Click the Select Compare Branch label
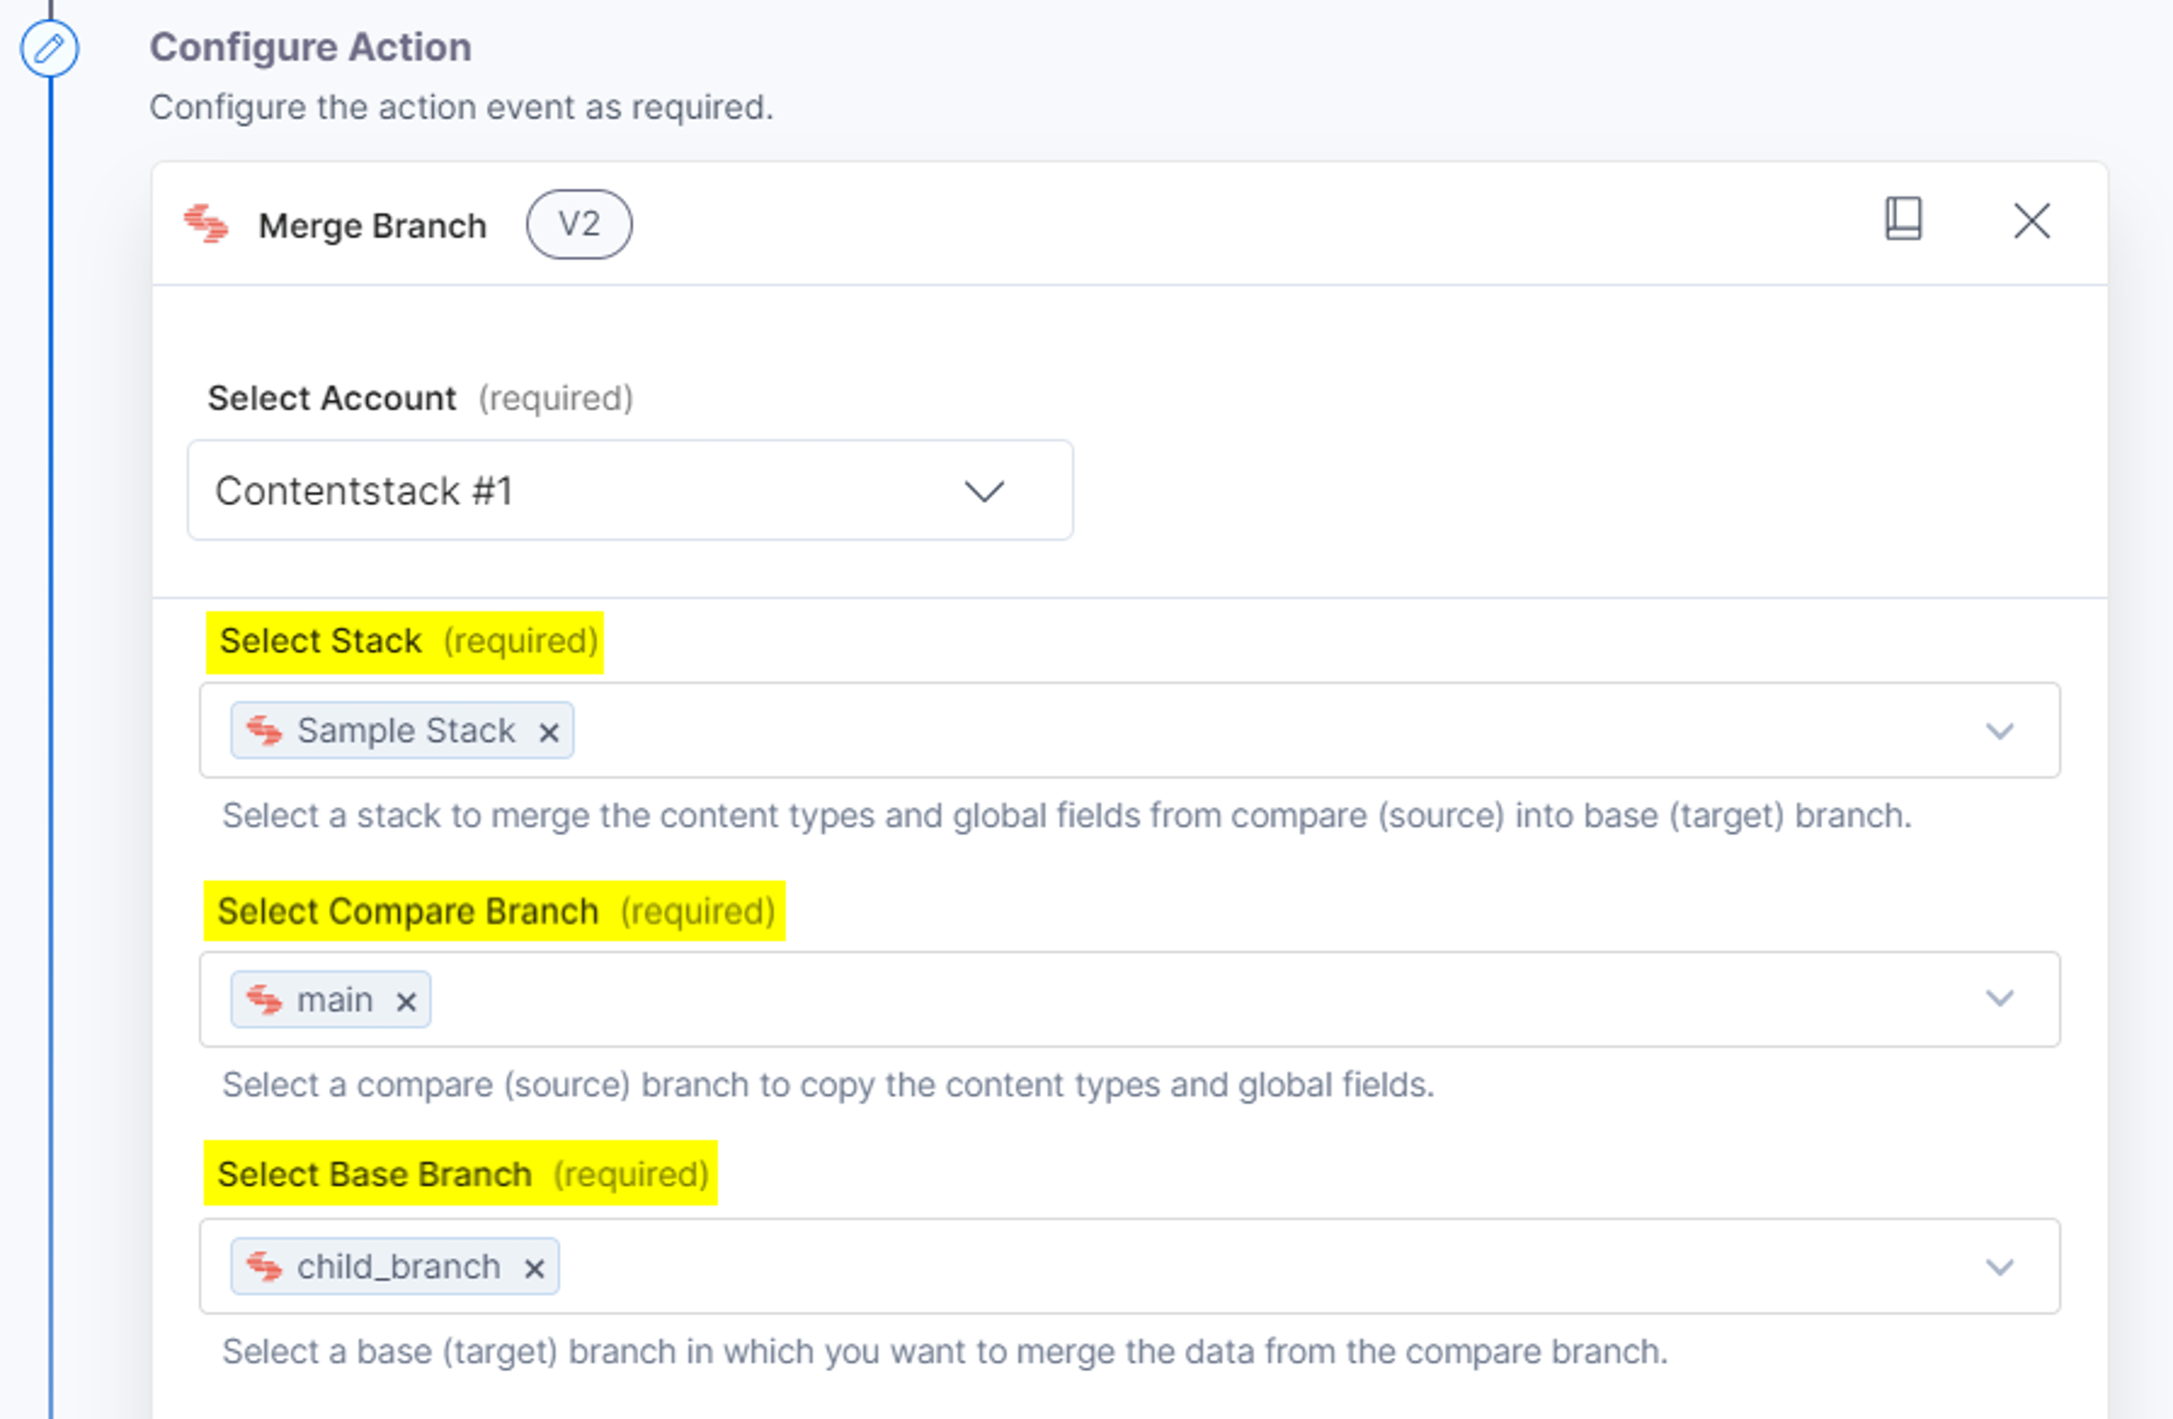The height and width of the screenshot is (1419, 2173). (408, 911)
